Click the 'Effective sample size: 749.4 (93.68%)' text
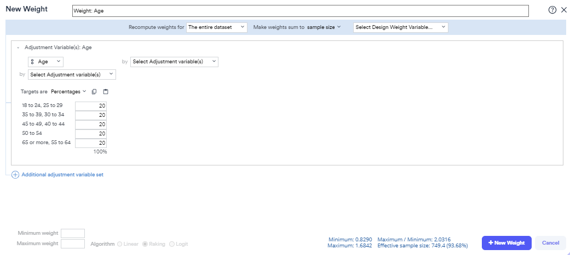Image resolution: width=570 pixels, height=255 pixels. (422, 246)
